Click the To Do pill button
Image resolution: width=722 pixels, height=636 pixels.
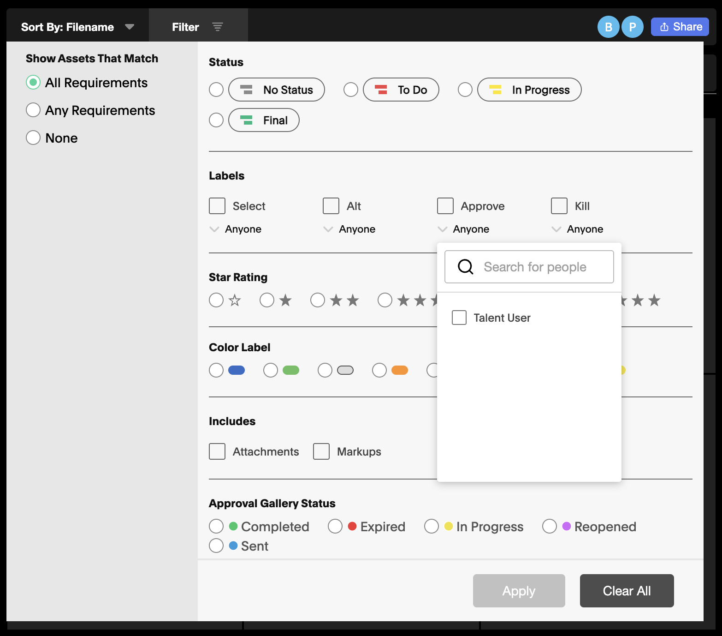tap(401, 90)
